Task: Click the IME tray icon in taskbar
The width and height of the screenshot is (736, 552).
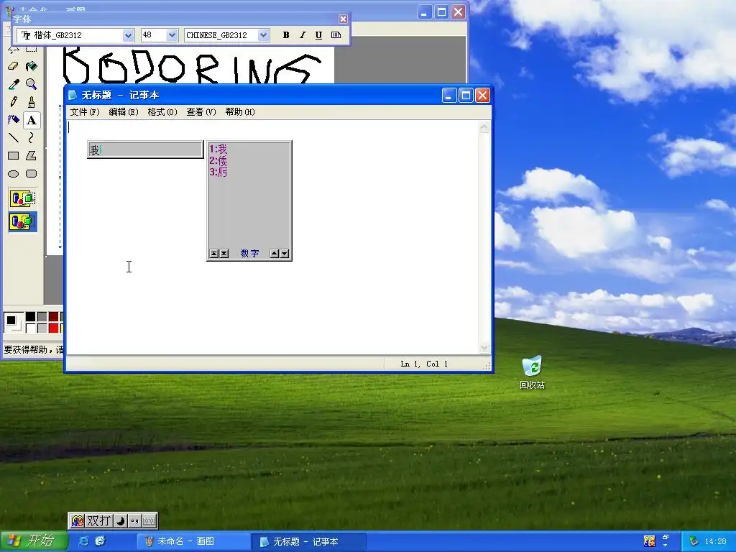Action: pyautogui.click(x=650, y=541)
